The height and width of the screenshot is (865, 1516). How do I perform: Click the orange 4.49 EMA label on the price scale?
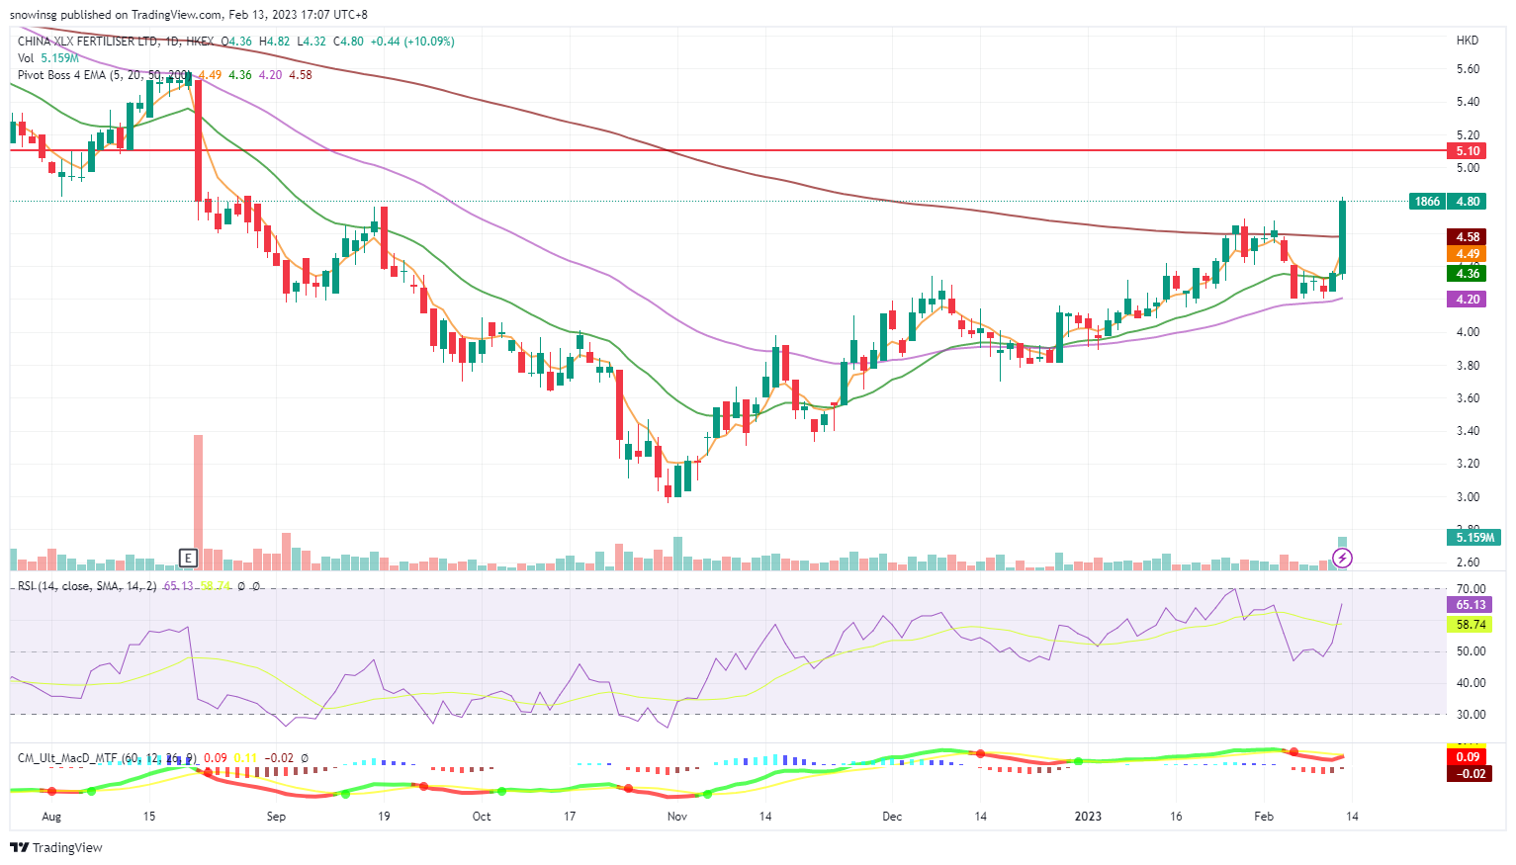click(x=1468, y=254)
